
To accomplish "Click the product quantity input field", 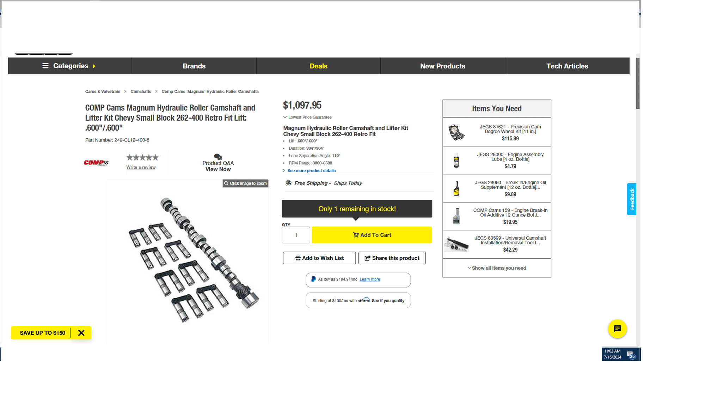I will pyautogui.click(x=296, y=235).
